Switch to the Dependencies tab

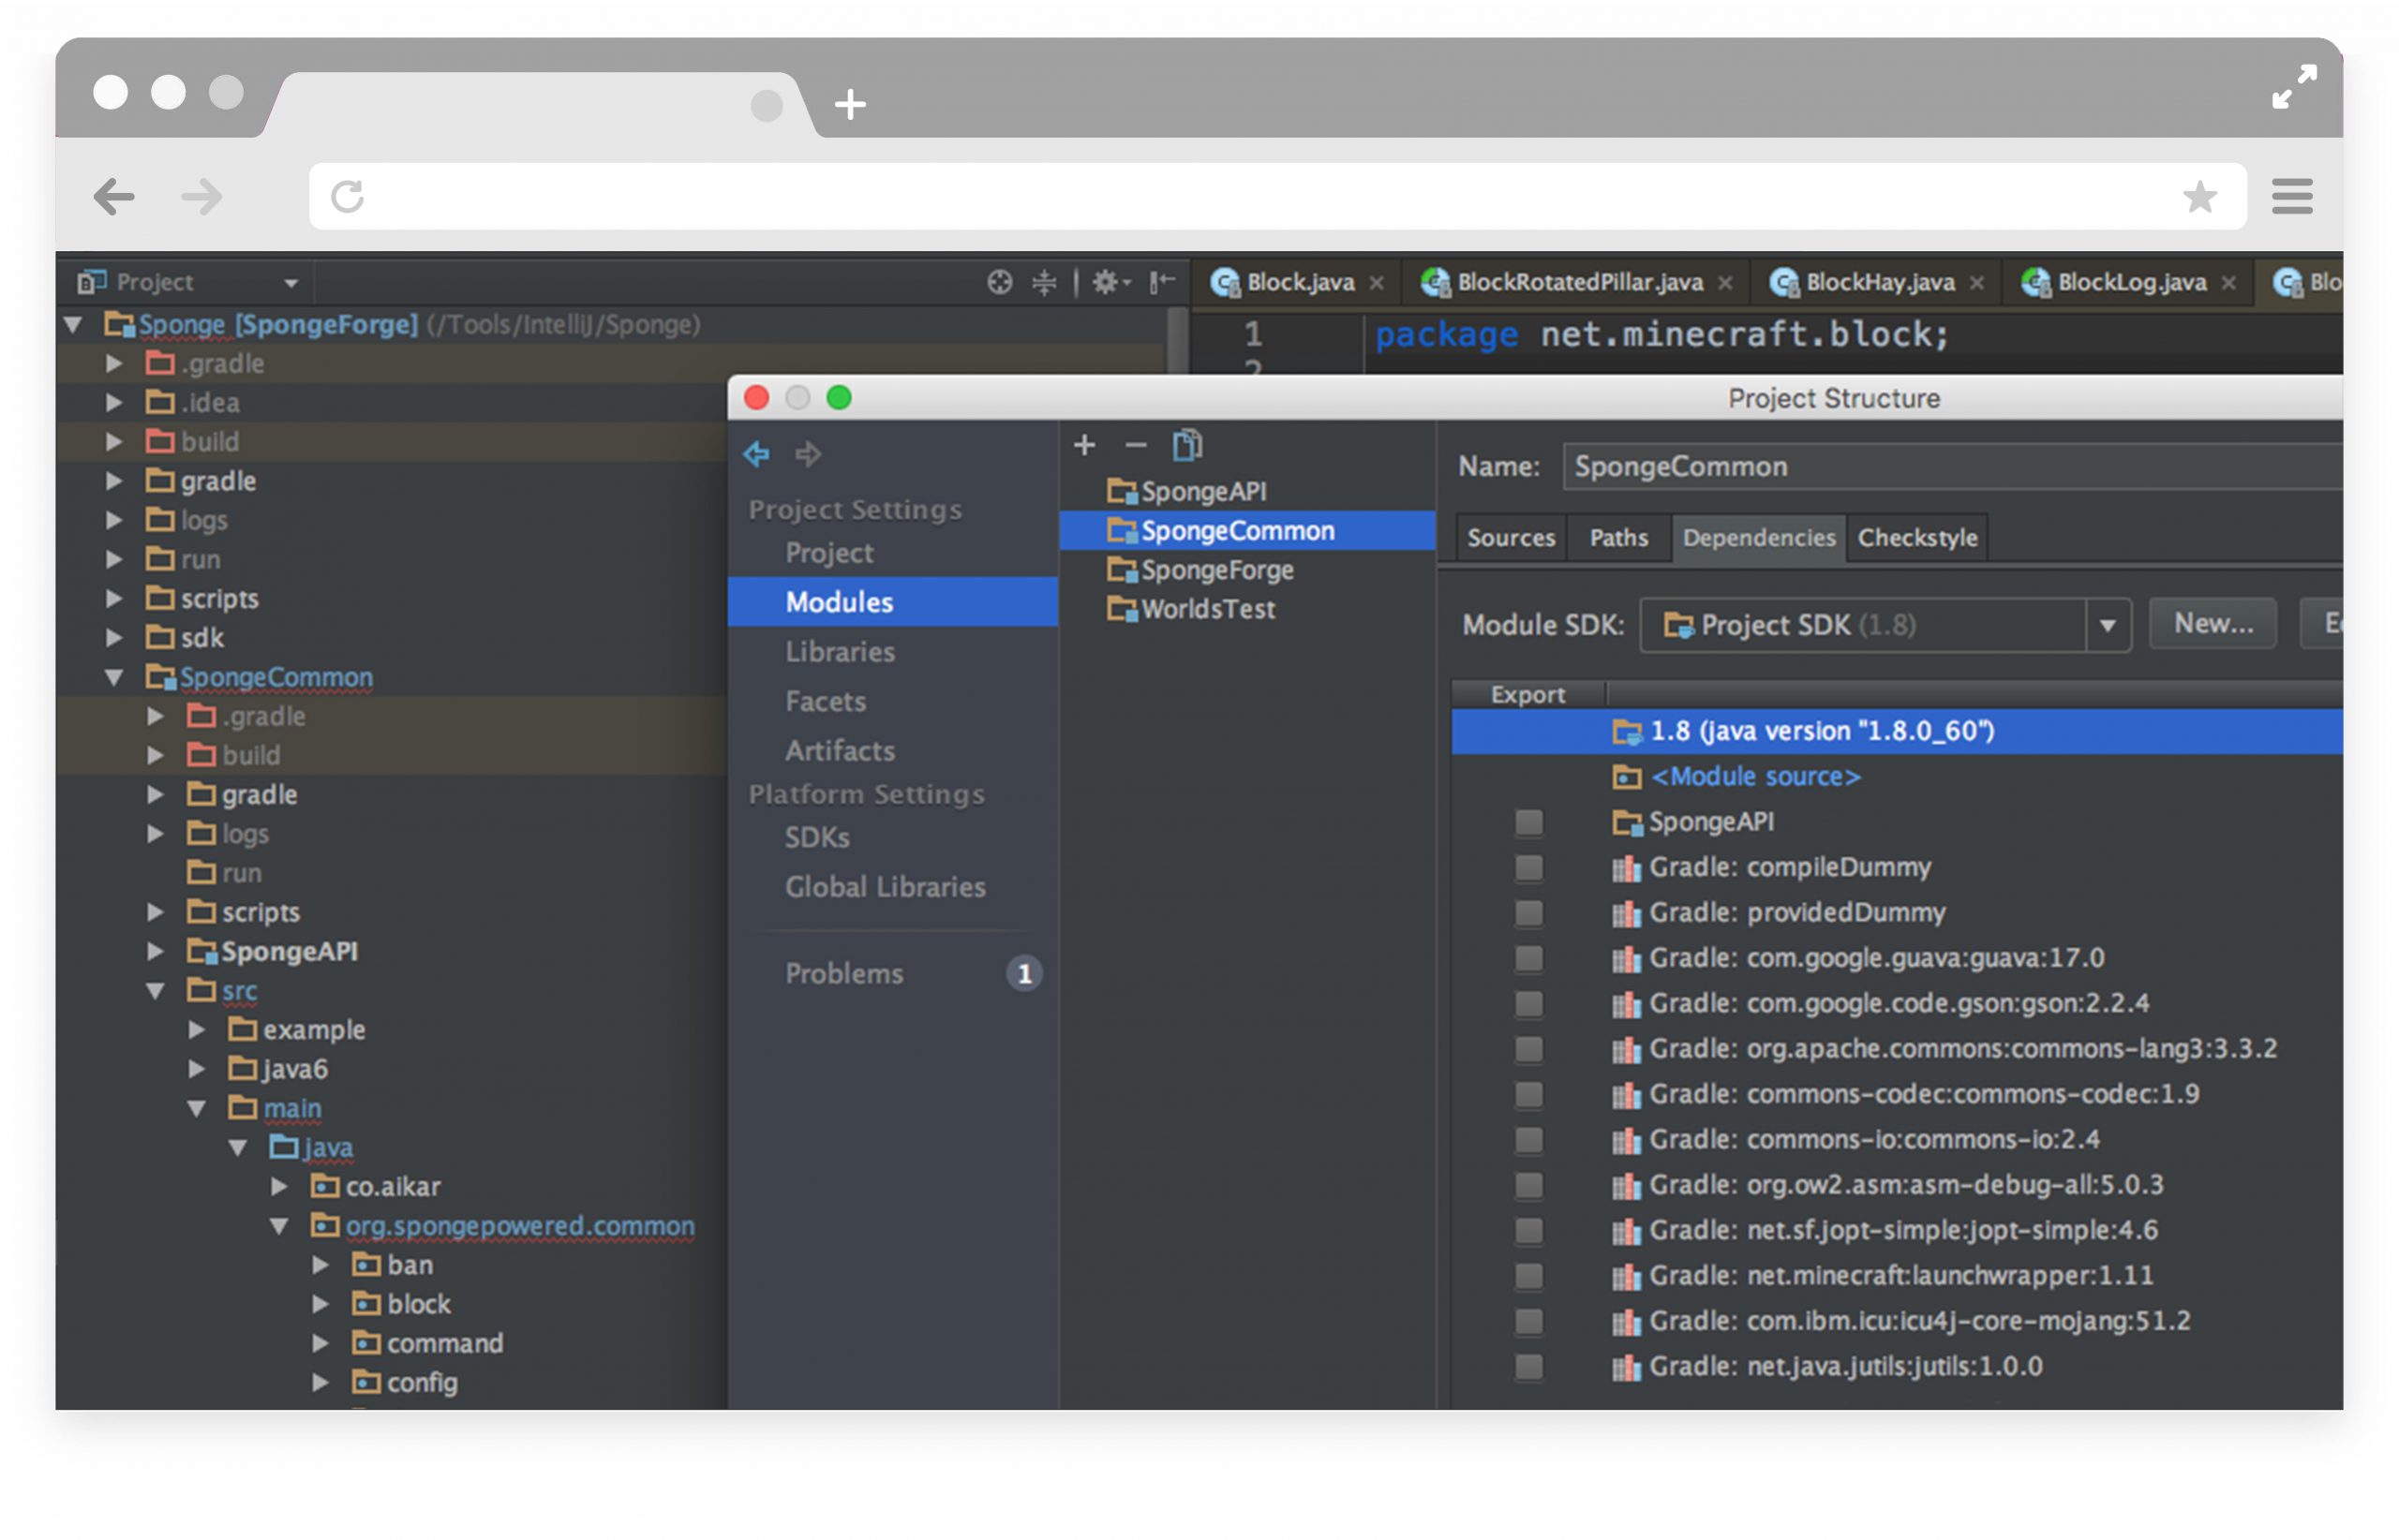(x=1759, y=538)
